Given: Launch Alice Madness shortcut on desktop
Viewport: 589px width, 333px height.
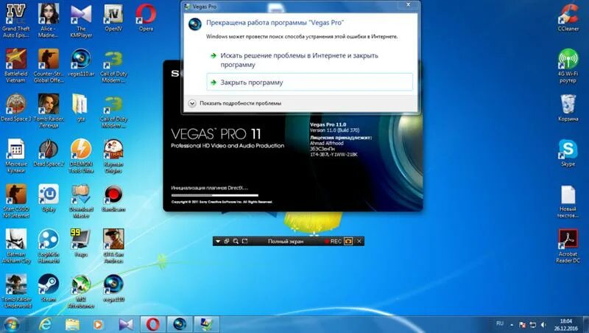Looking at the screenshot, I should 49,21.
